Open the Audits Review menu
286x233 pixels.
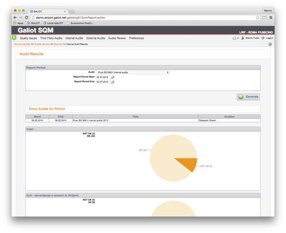pyautogui.click(x=117, y=38)
